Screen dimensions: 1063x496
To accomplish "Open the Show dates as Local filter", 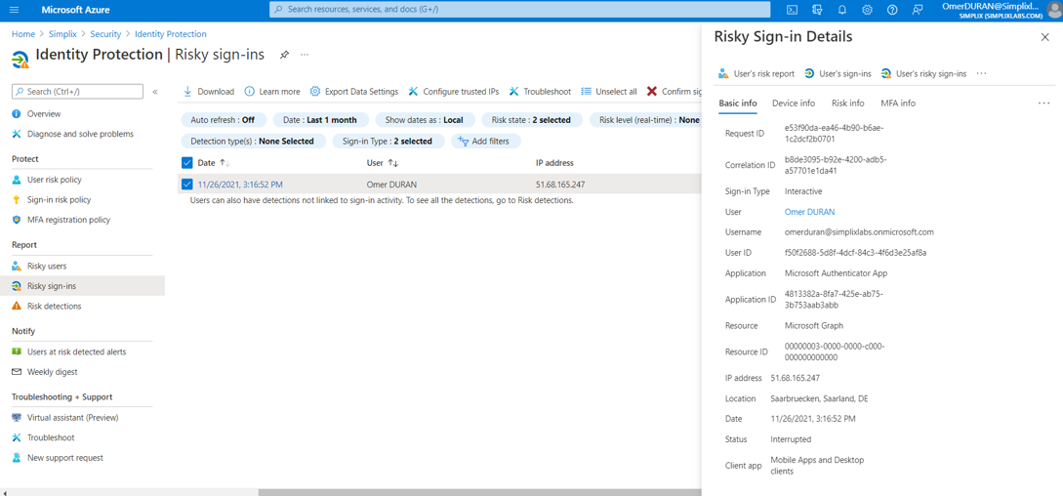I will tap(425, 119).
